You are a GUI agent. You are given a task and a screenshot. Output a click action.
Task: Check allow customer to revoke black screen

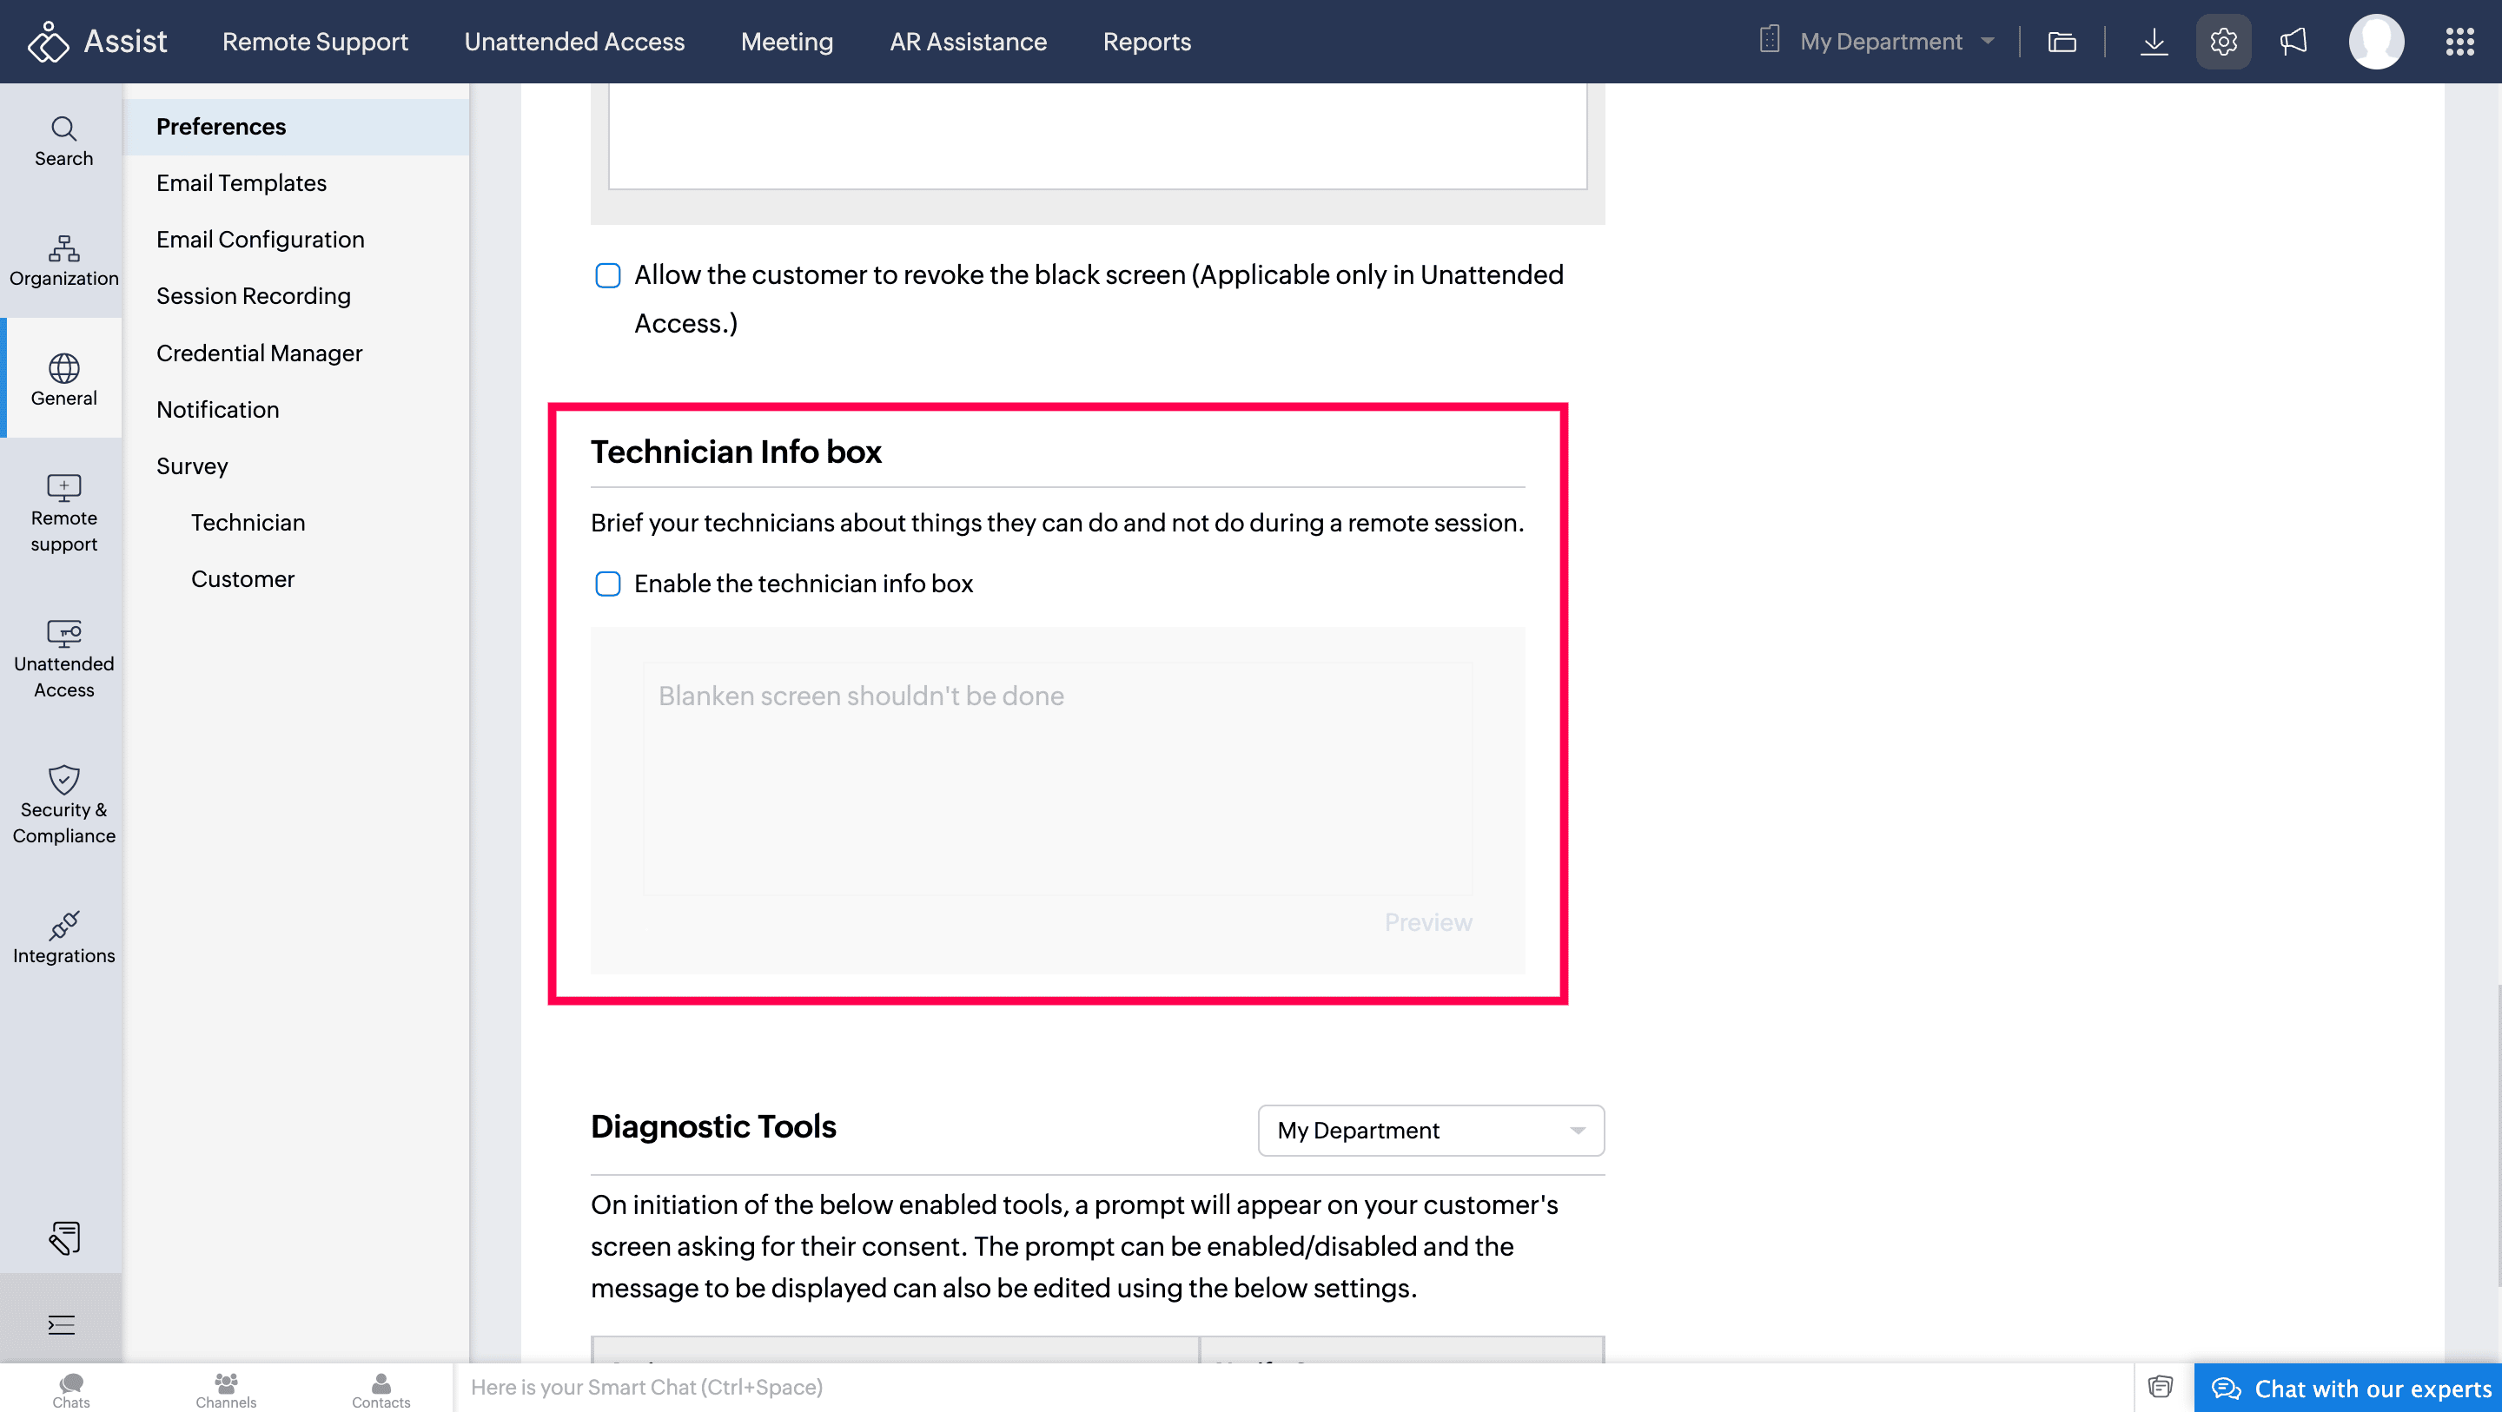click(608, 276)
